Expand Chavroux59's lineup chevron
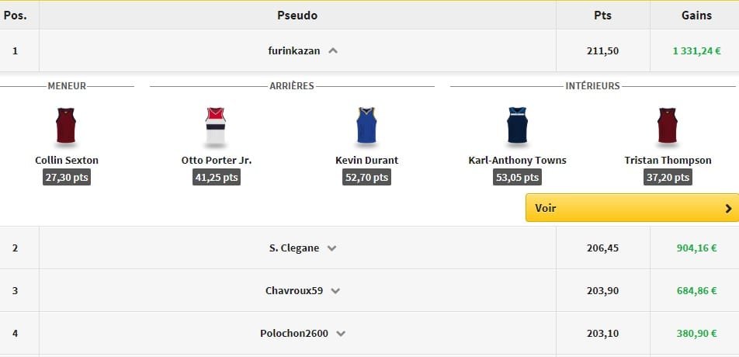The image size is (739, 357). [335, 291]
